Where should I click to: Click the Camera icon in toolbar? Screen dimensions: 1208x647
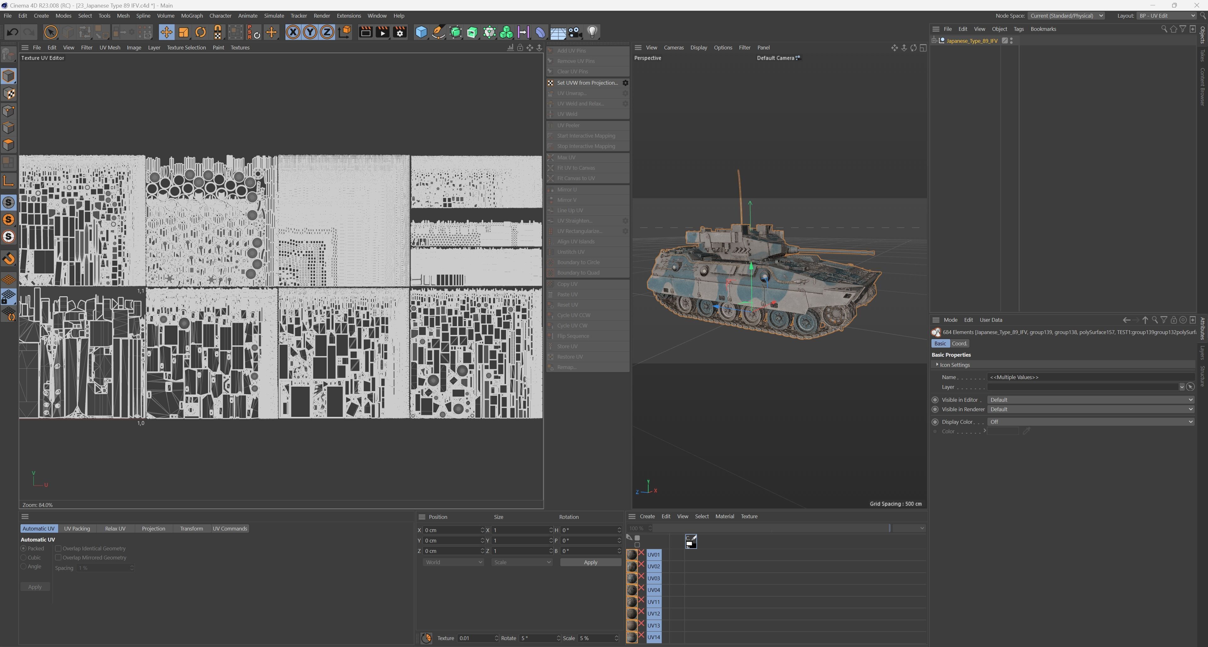point(575,32)
